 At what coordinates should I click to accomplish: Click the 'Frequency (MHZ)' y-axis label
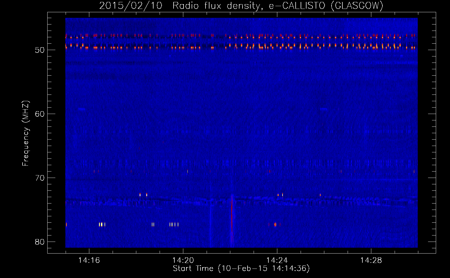pos(26,133)
